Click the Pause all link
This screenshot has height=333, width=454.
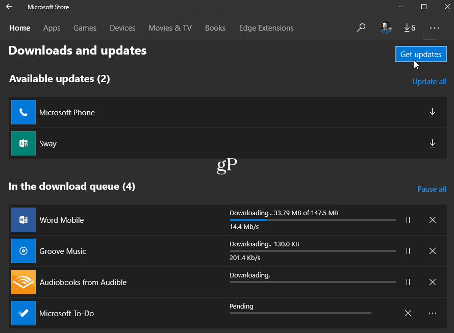click(432, 189)
